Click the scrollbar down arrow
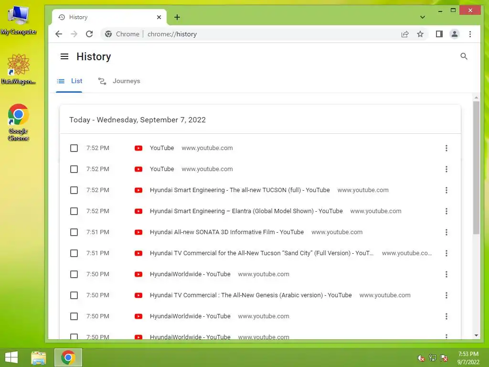The height and width of the screenshot is (367, 489). tap(476, 335)
